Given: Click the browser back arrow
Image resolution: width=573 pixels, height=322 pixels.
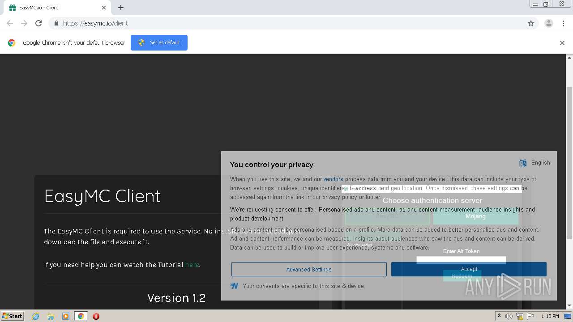Looking at the screenshot, I should tap(10, 23).
